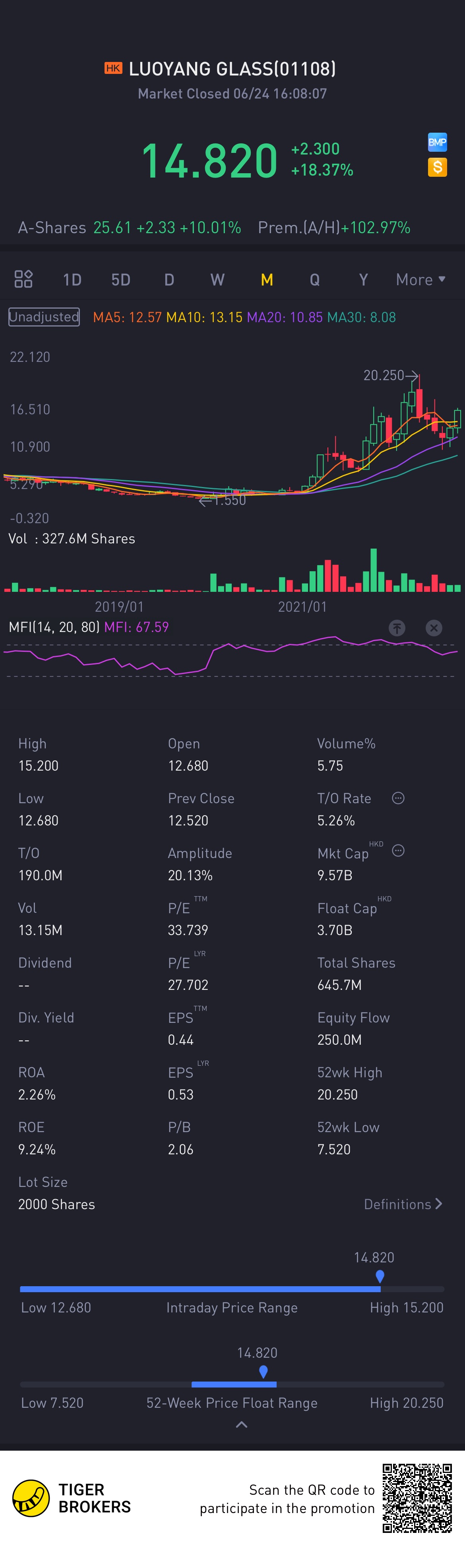The height and width of the screenshot is (1546, 465).
Task: Pin the MFI indicator to top
Action: (397, 628)
